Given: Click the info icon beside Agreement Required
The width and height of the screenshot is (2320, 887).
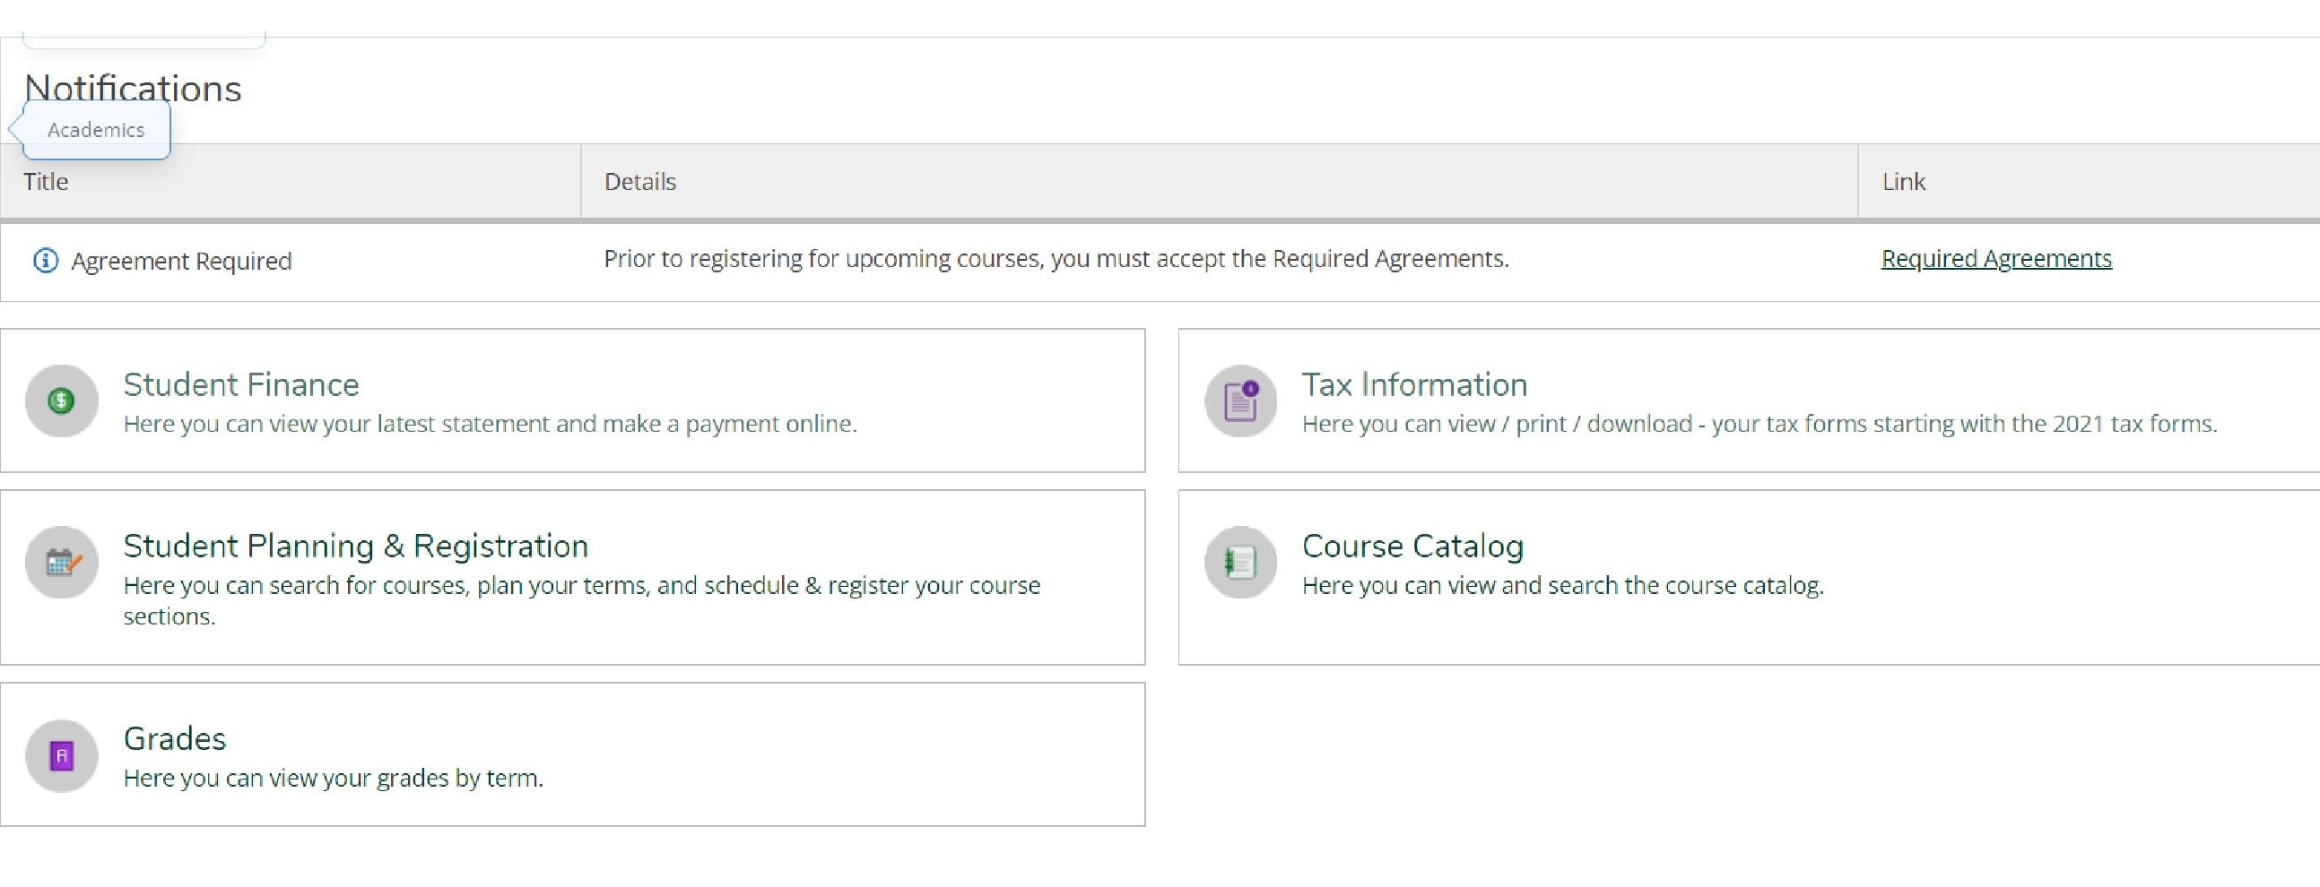Looking at the screenshot, I should pyautogui.click(x=47, y=260).
